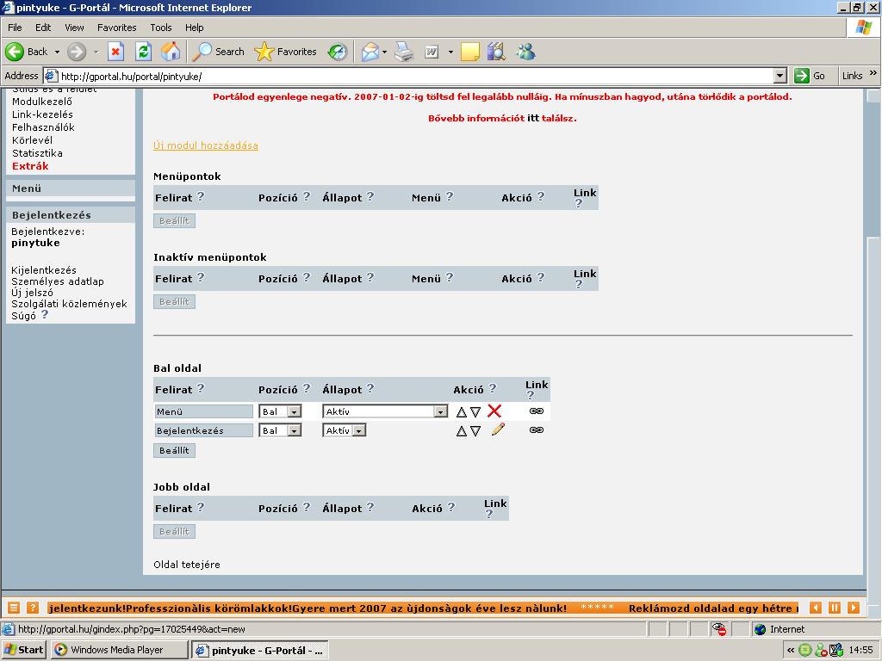Open the Pozíció dropdown for Menü row
This screenshot has height=661, width=882.
click(x=294, y=412)
